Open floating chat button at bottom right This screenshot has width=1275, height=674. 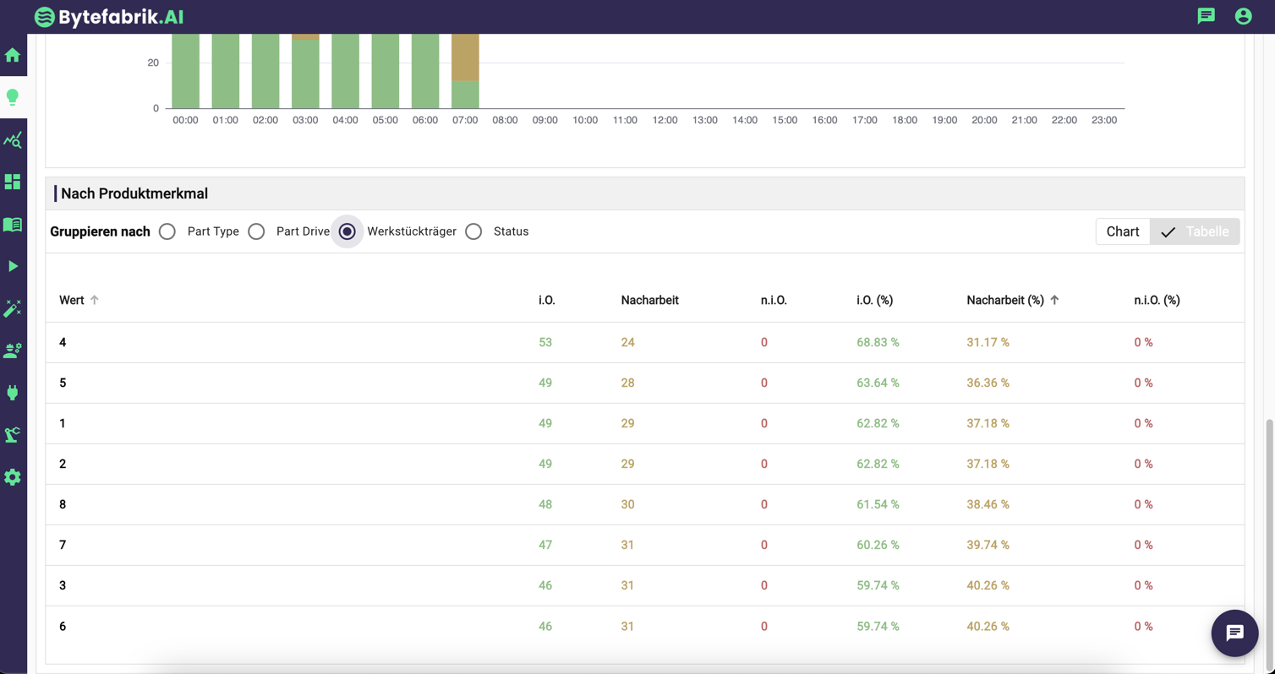(1234, 633)
